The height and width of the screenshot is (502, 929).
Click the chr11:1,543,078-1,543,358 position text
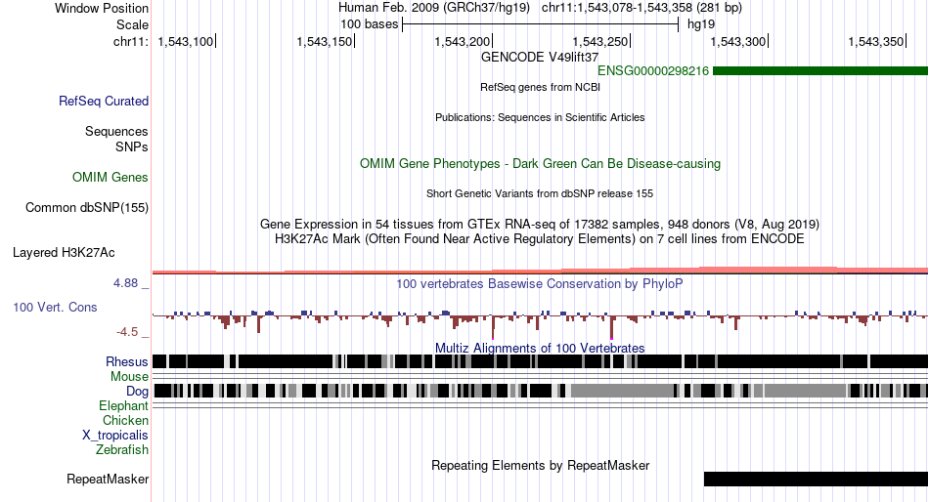tap(641, 8)
